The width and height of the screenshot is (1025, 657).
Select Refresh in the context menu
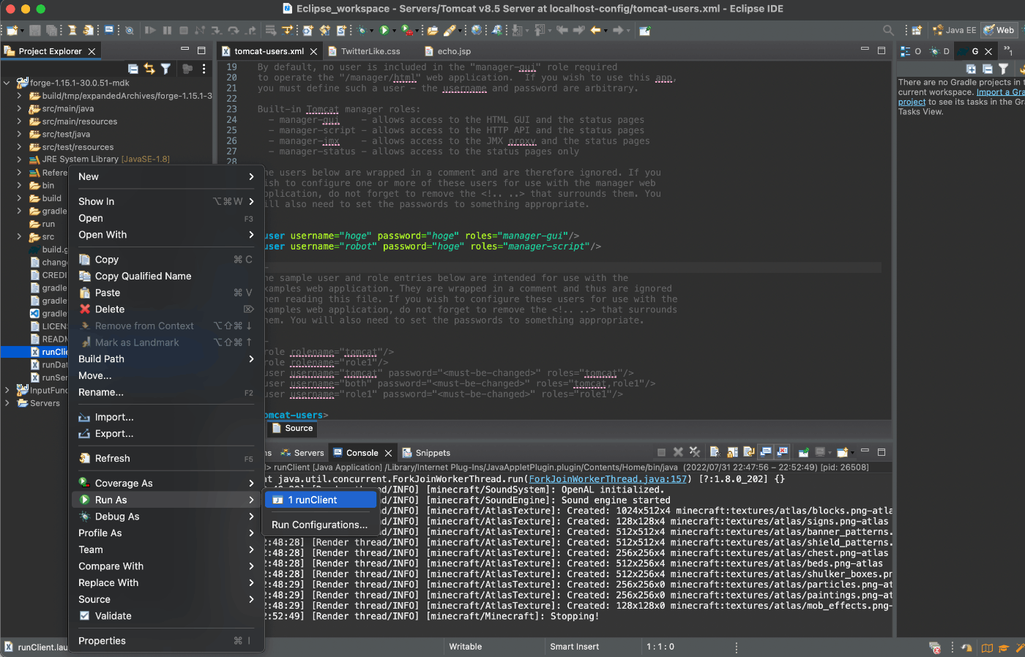[x=167, y=459]
